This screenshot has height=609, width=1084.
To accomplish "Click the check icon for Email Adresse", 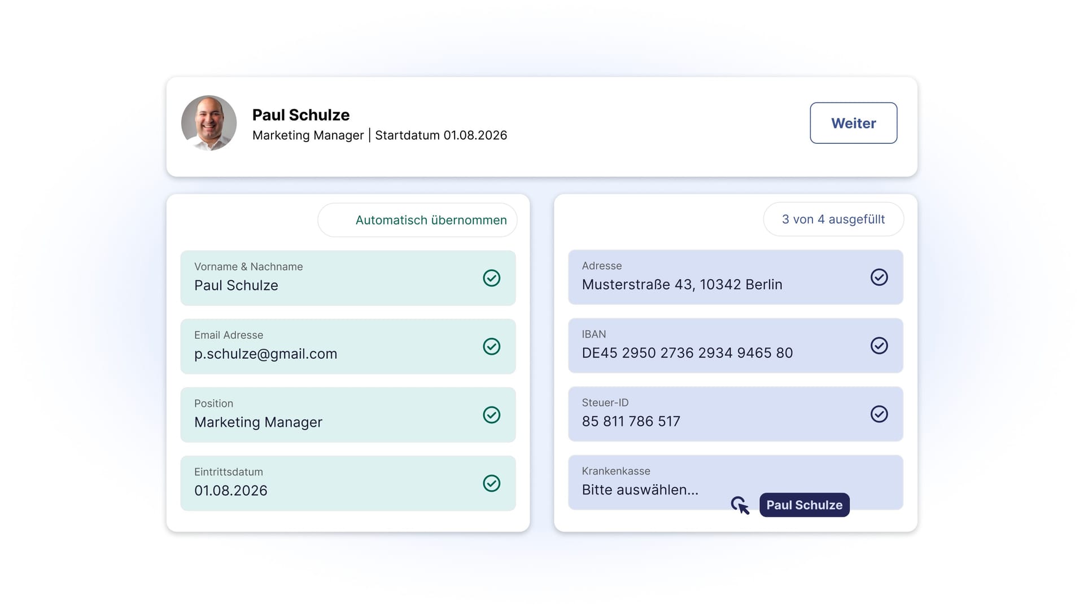I will tap(491, 346).
